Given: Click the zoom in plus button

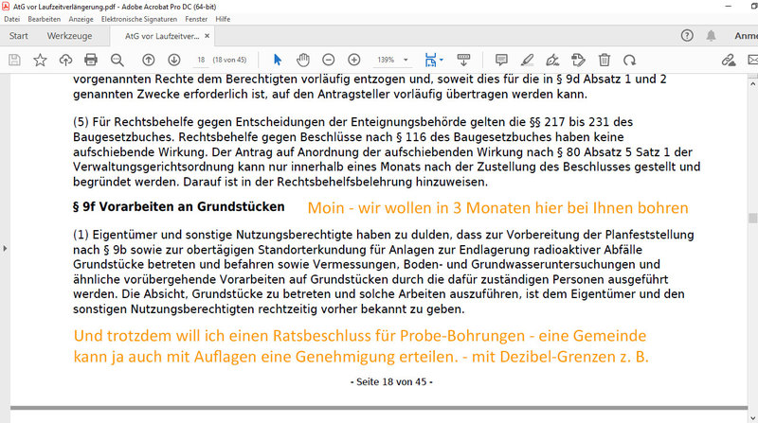Looking at the screenshot, I should tap(354, 60).
